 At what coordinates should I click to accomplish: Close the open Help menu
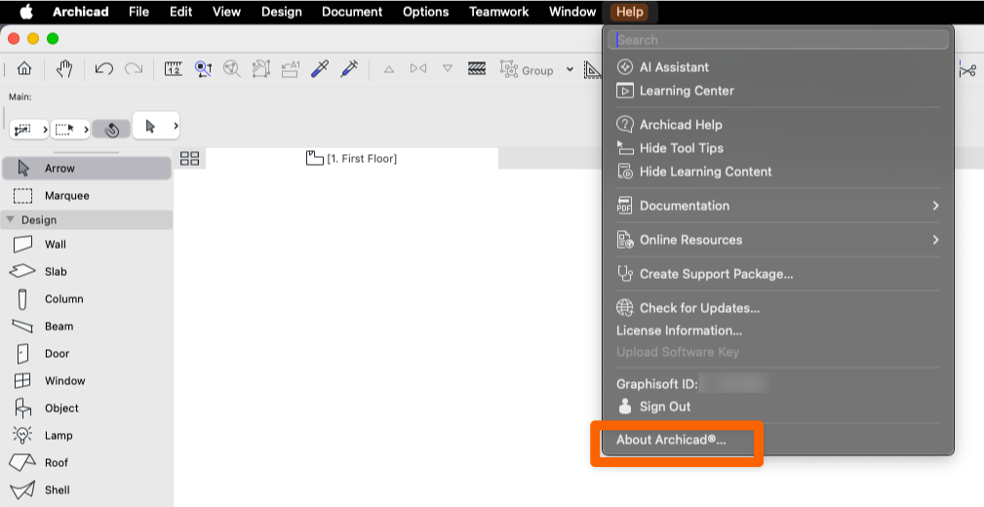point(629,12)
